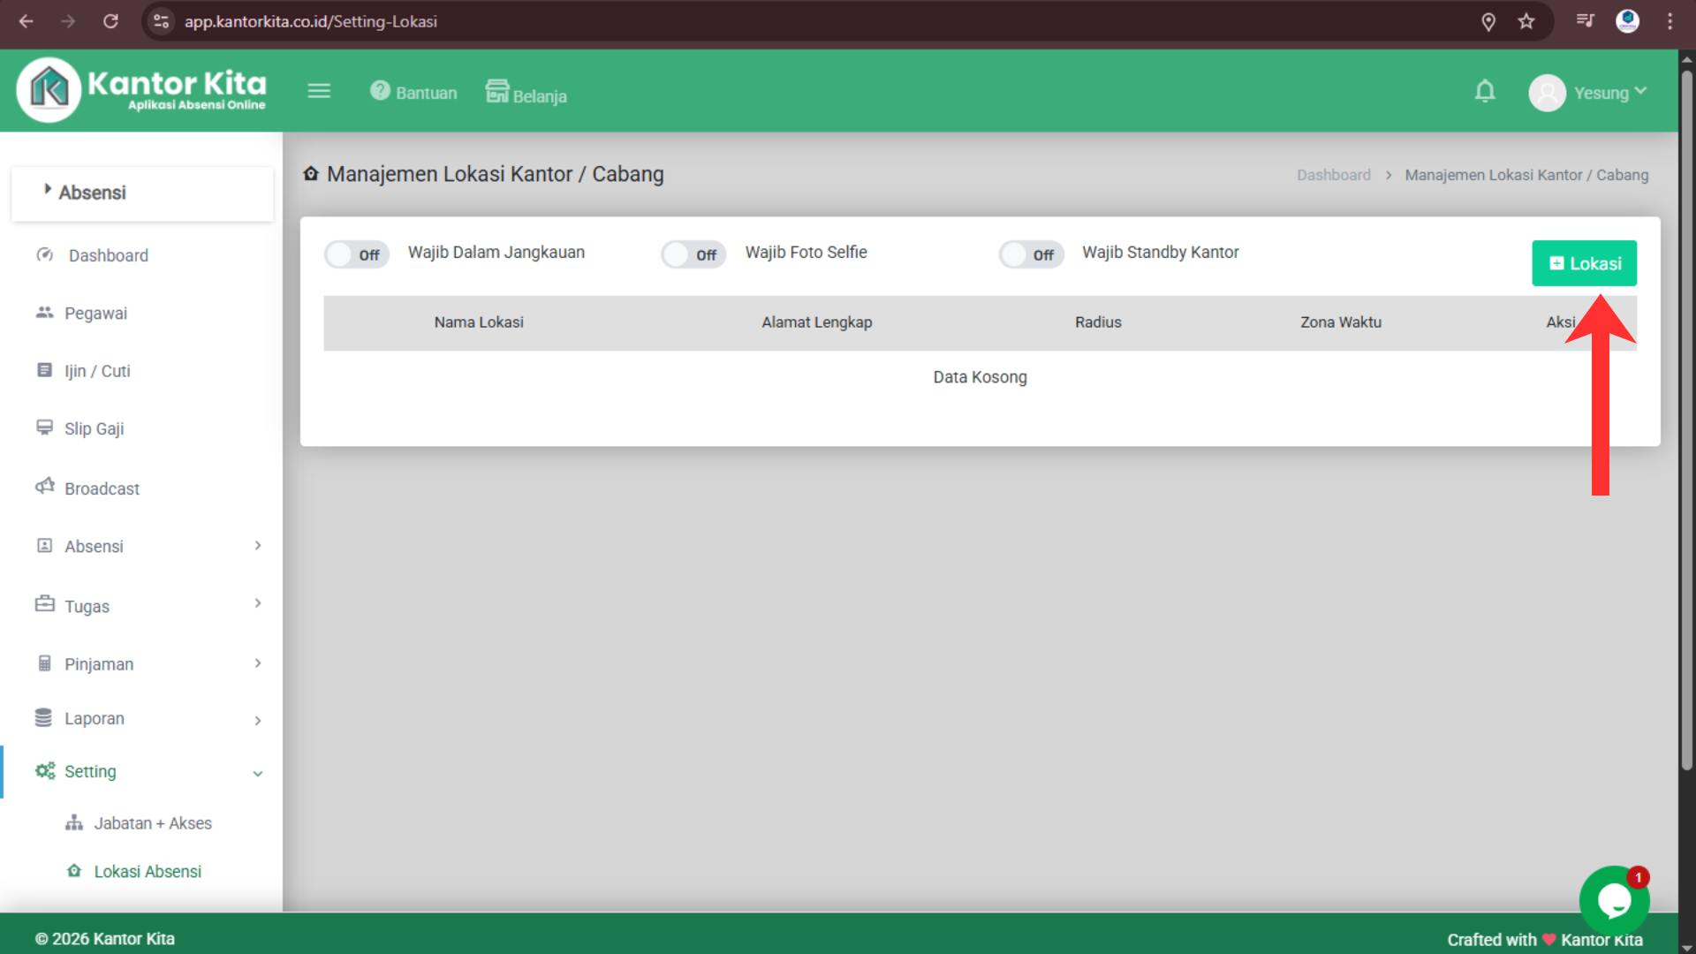
Task: Click the Broadcast megaphone icon
Action: click(45, 487)
